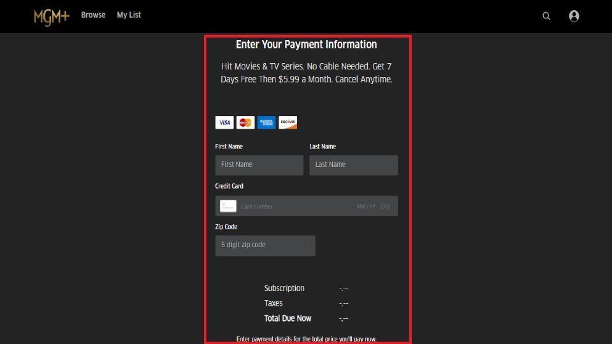
Task: Click the MGM+ logo
Action: pyautogui.click(x=52, y=17)
